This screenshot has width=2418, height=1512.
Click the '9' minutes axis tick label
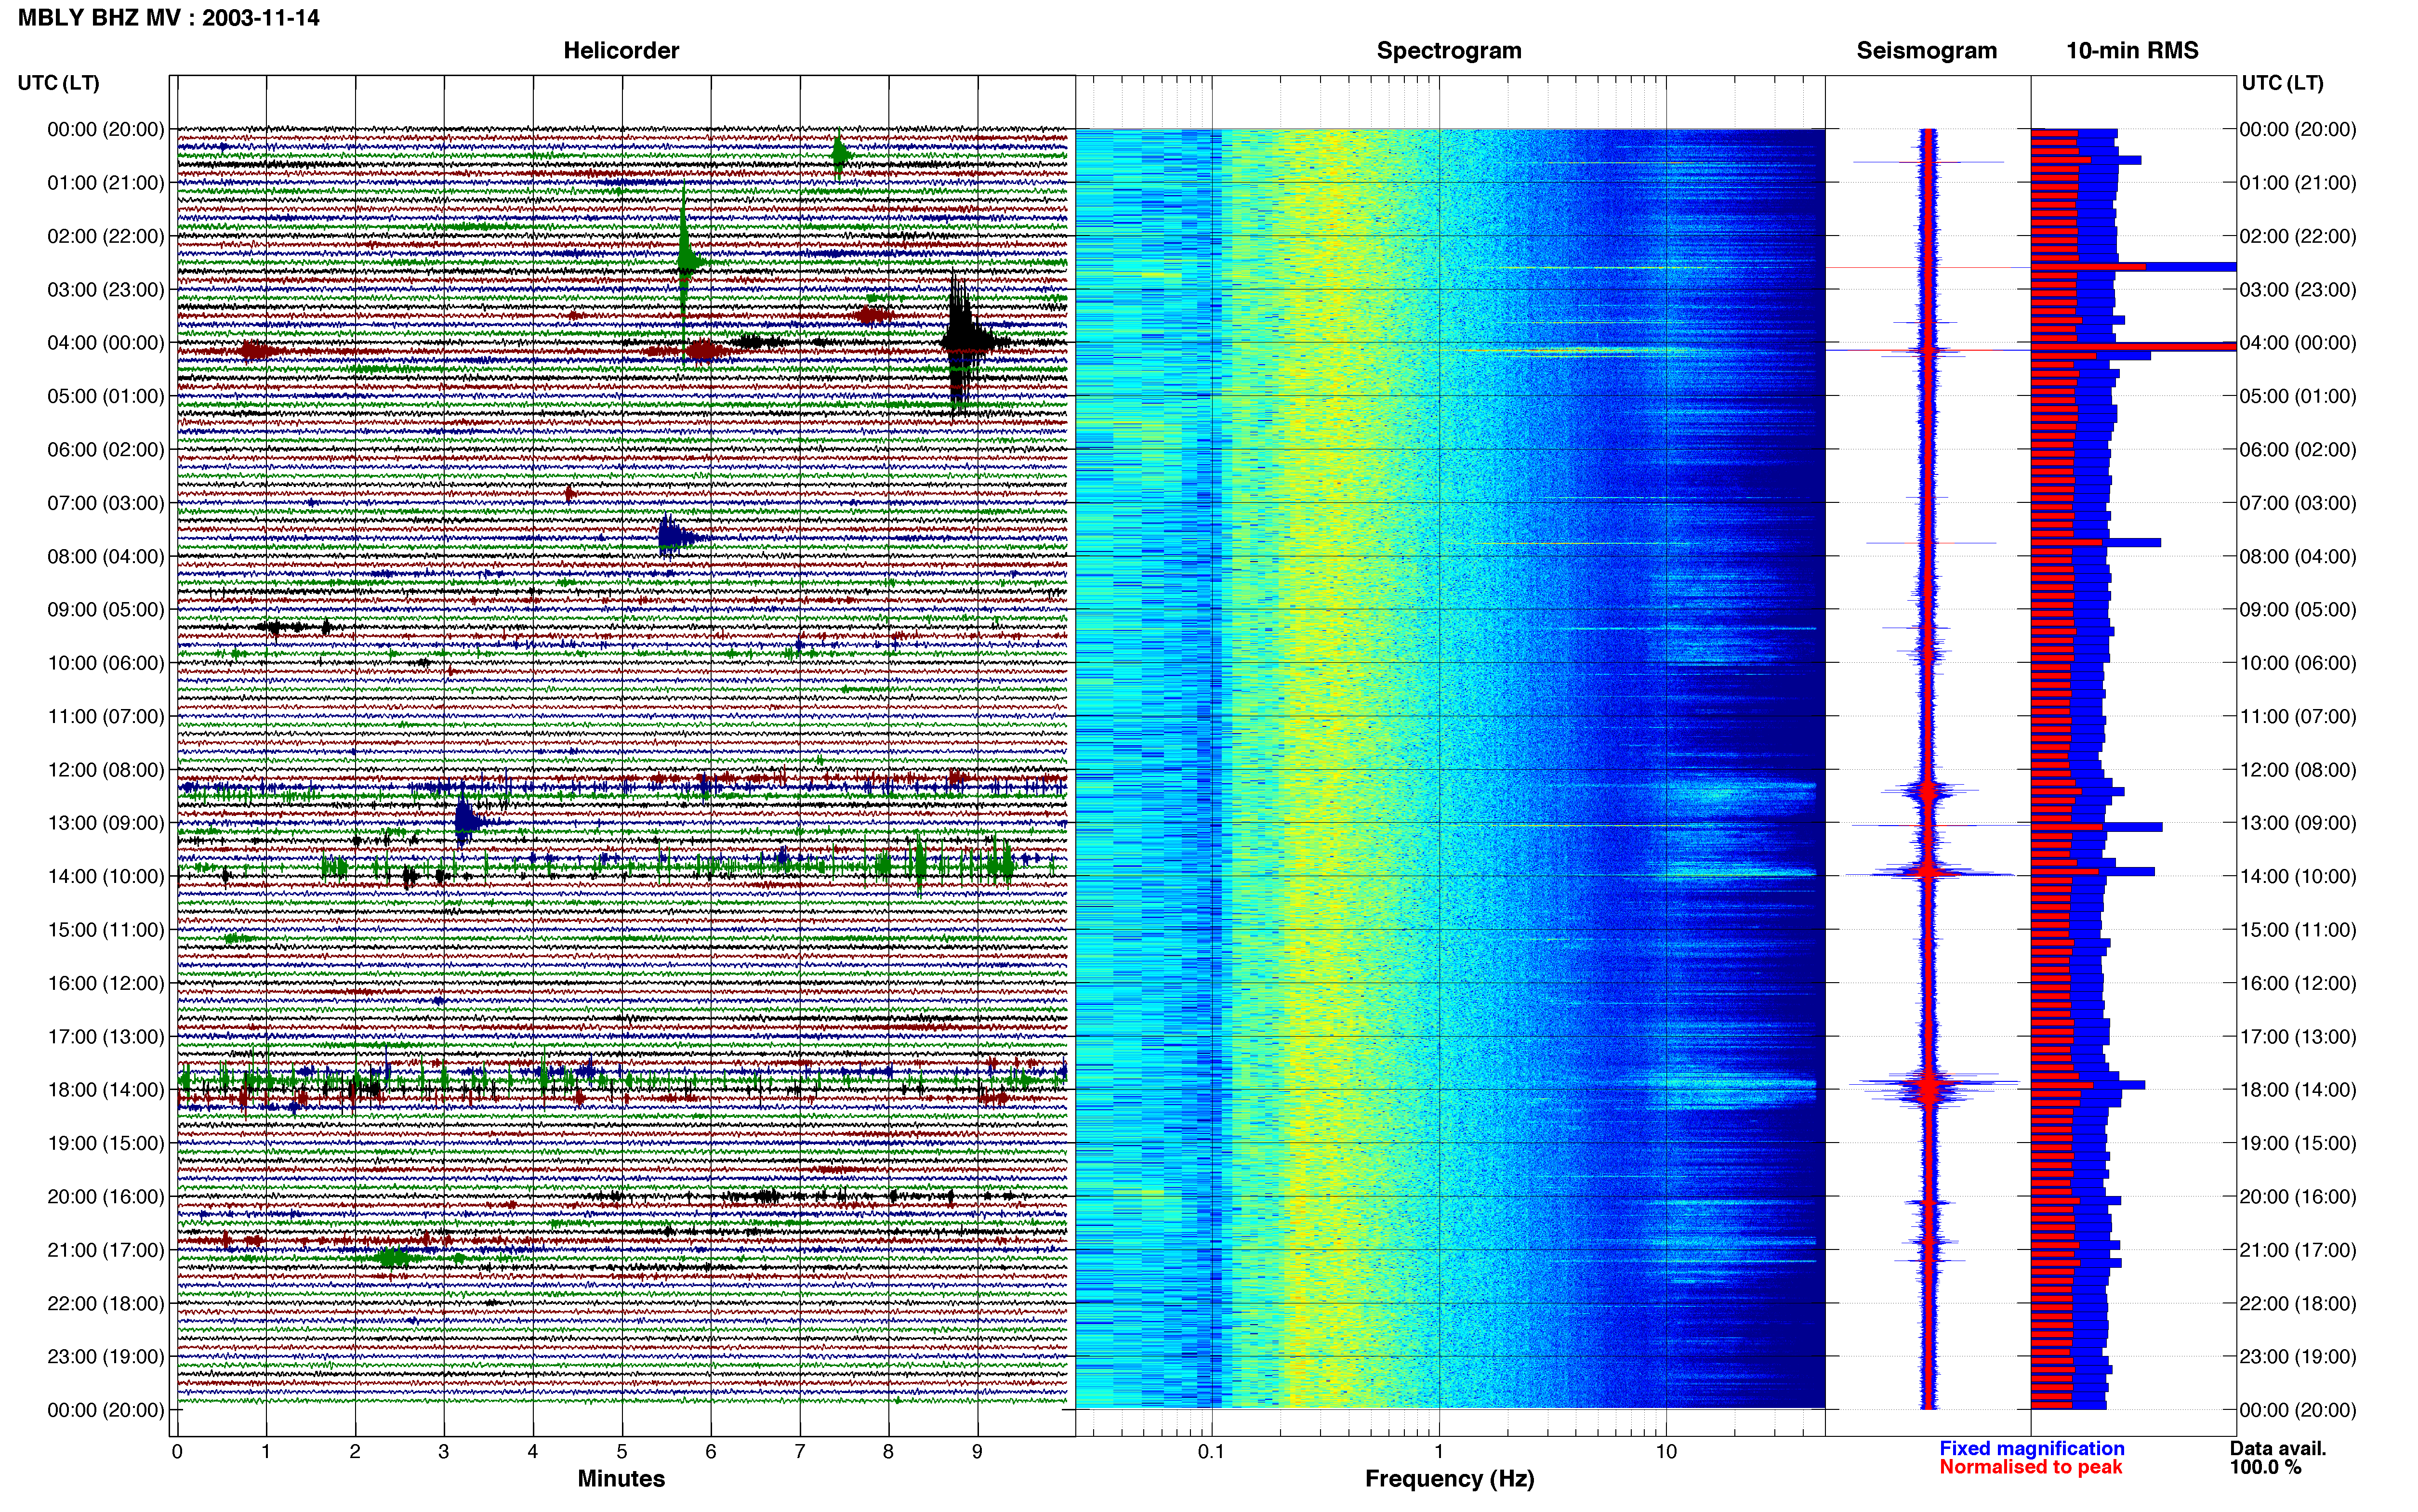977,1451
